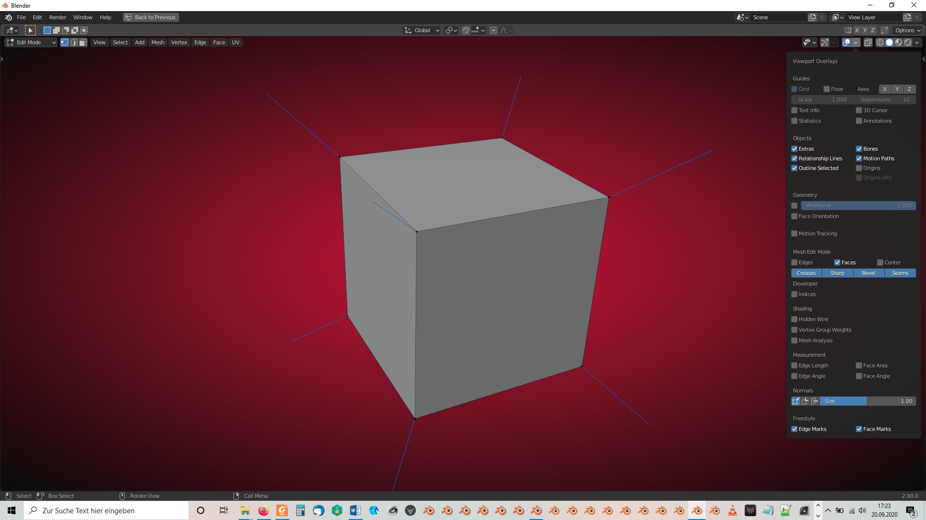Adjust the Normals Size slider
Screen dimensions: 926x520
867,401
